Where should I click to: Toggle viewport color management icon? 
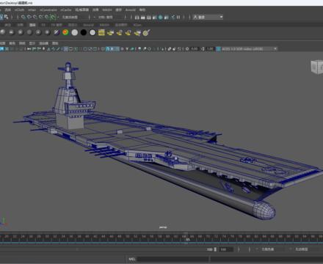tap(218, 49)
